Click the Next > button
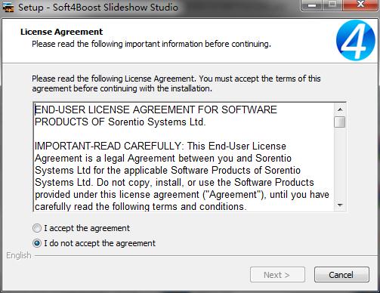Image resolution: width=380 pixels, height=293 pixels. 277,275
